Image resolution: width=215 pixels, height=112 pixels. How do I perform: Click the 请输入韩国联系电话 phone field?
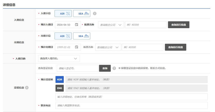[131, 105]
